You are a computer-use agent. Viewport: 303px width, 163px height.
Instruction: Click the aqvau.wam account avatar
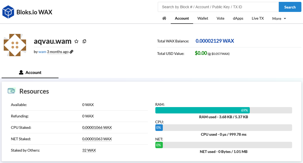15,45
